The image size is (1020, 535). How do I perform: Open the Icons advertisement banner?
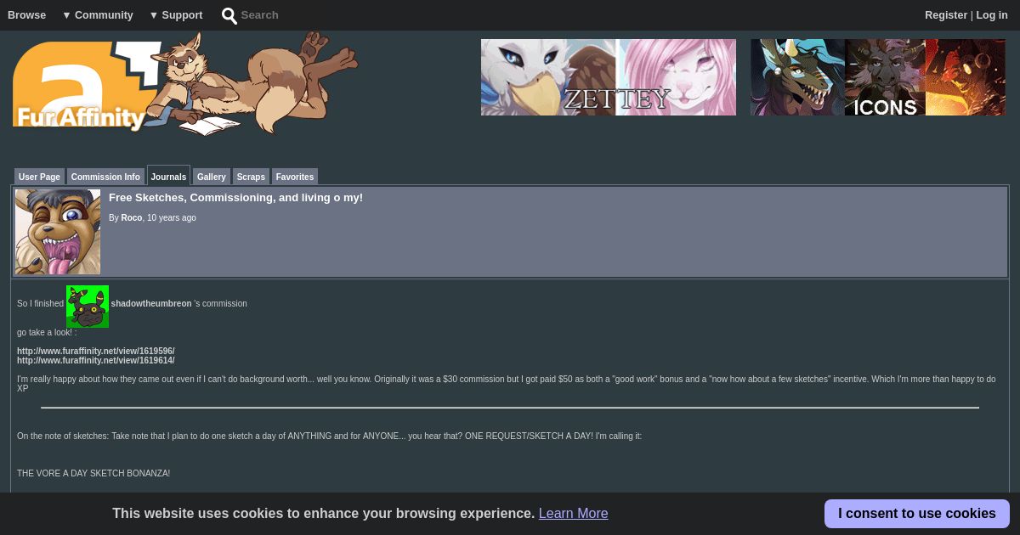pyautogui.click(x=878, y=77)
